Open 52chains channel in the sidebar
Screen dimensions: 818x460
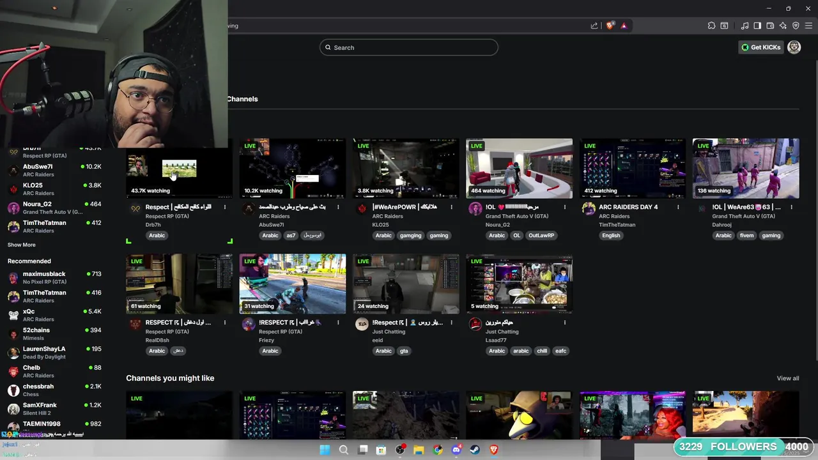point(54,333)
